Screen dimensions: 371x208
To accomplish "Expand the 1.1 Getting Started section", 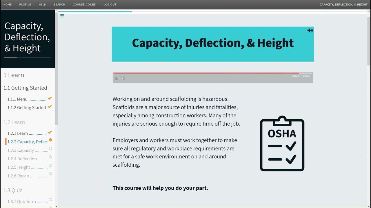I will [25, 88].
